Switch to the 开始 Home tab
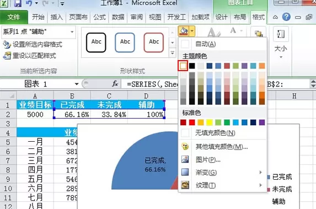The image size is (316, 209). tap(38, 17)
